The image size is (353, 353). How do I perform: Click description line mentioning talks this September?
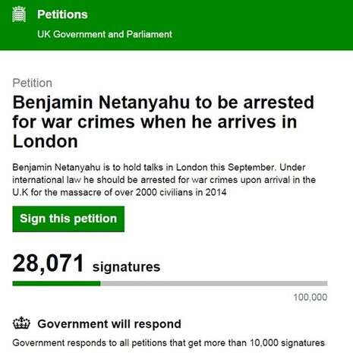159,168
